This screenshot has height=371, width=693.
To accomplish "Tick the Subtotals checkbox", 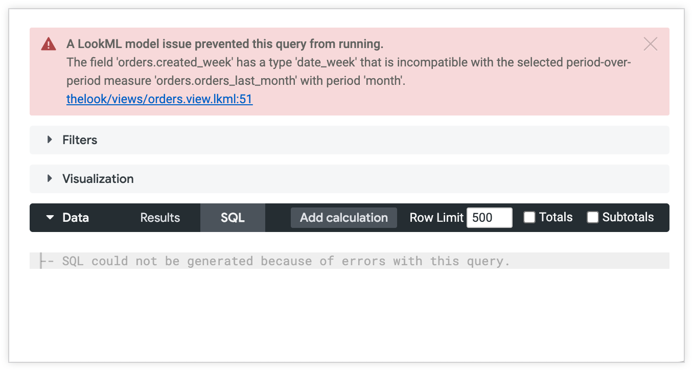I will click(593, 217).
